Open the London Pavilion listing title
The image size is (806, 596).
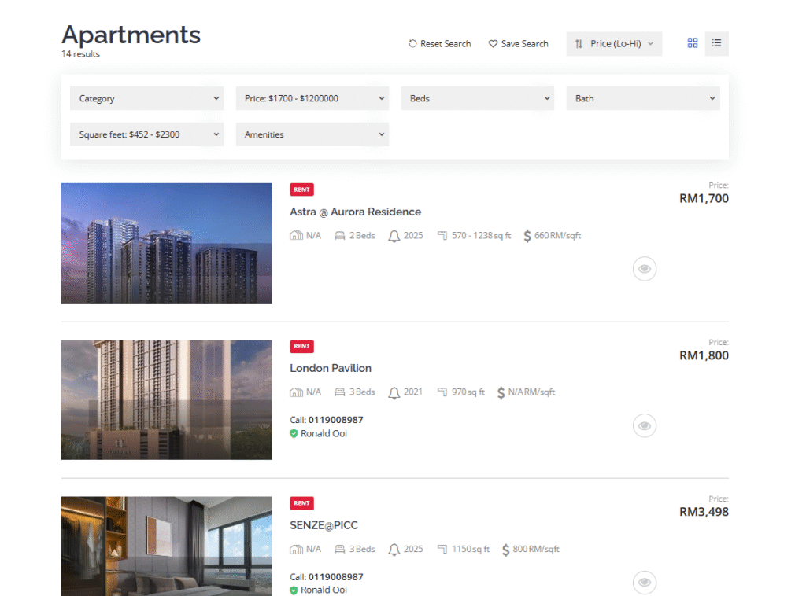[331, 368]
